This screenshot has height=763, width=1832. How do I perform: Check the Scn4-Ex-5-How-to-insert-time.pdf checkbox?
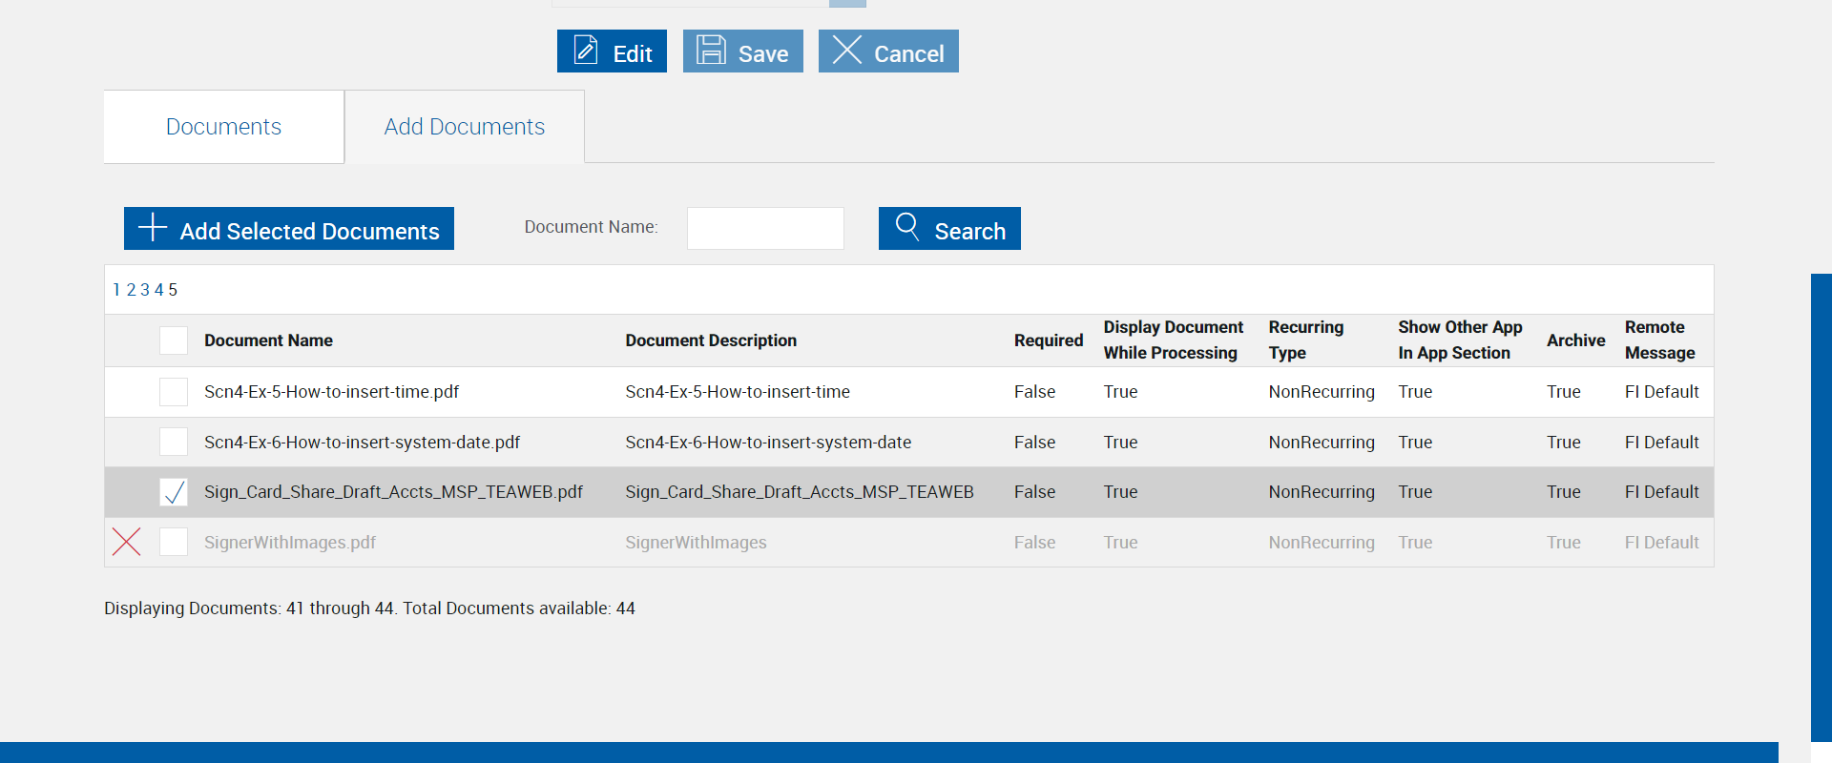tap(174, 392)
